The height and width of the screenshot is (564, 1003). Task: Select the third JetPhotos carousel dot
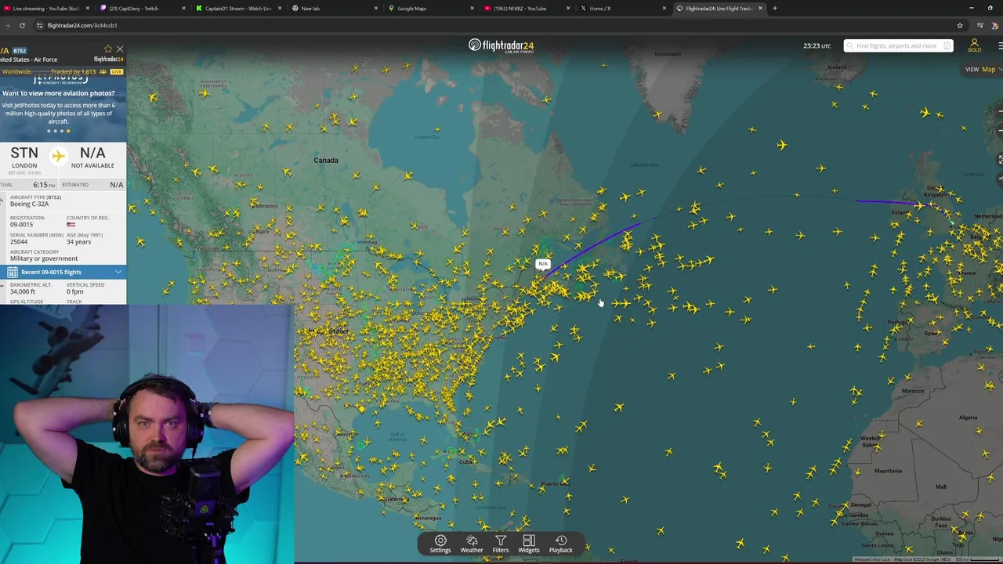click(x=61, y=131)
